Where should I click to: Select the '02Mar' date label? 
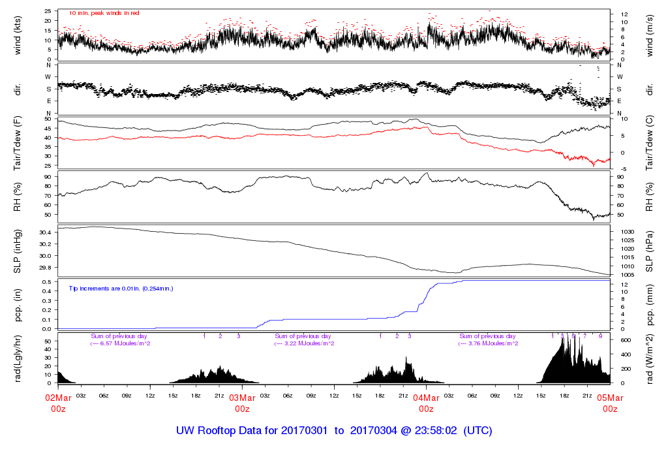pos(58,398)
